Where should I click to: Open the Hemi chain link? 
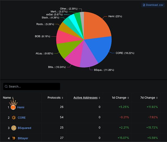click(x=21, y=107)
